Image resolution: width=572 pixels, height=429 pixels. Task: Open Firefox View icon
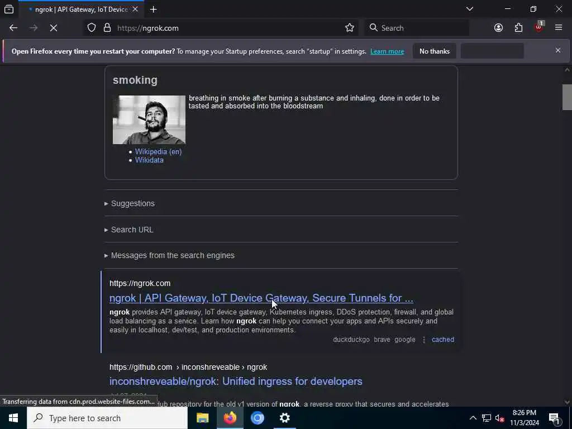coord(9,9)
